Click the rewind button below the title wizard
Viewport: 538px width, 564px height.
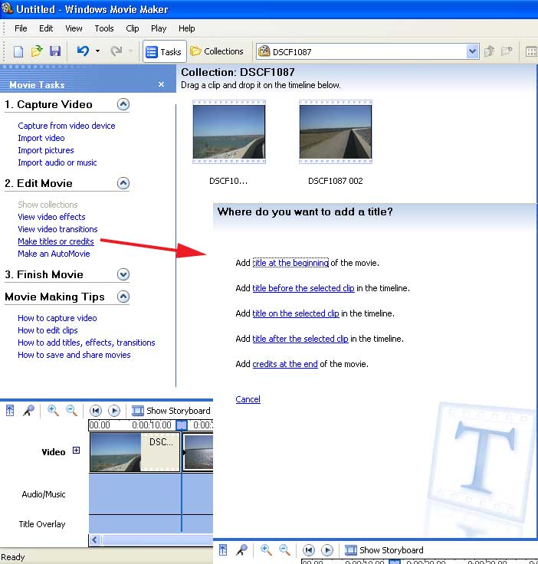pos(309,550)
